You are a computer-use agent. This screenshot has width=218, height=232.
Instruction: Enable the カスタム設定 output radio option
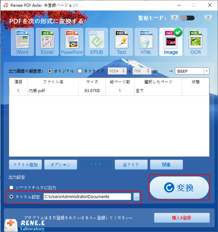(12, 197)
